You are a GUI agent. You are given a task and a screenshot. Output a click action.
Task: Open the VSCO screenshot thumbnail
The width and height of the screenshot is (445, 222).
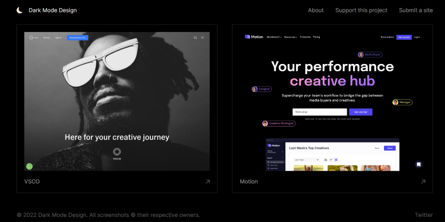click(x=117, y=101)
